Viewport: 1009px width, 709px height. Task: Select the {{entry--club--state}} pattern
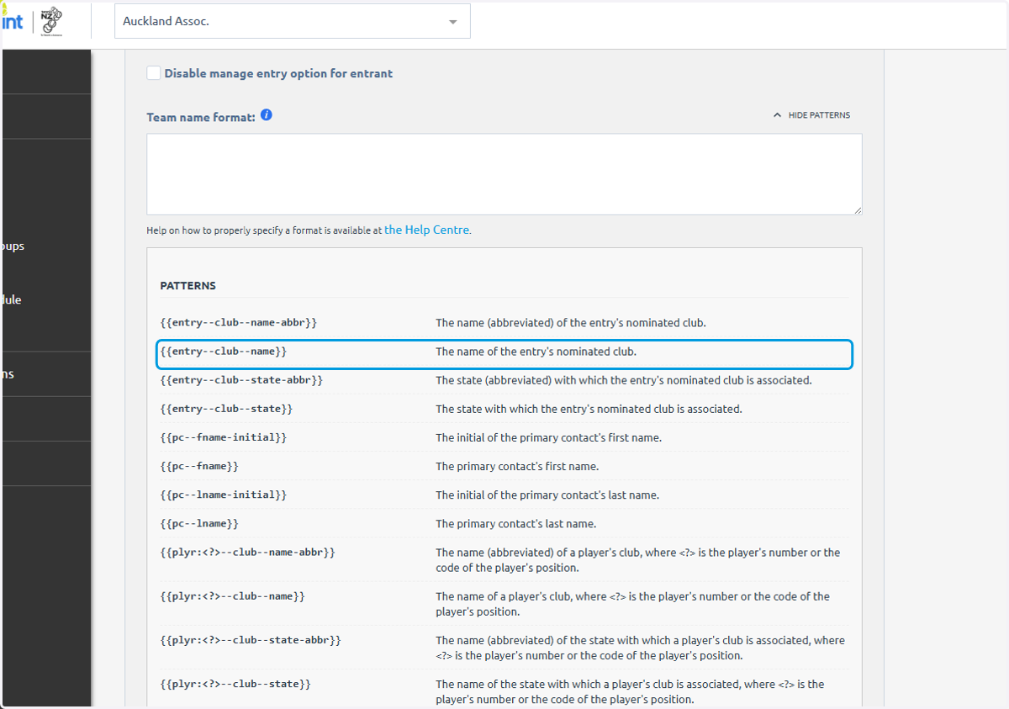coord(226,409)
